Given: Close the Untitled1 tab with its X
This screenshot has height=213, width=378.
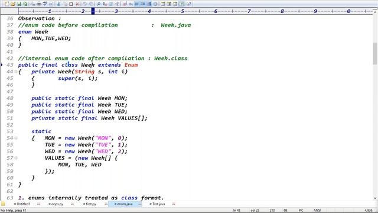Looking at the screenshot, I should 38,204.
